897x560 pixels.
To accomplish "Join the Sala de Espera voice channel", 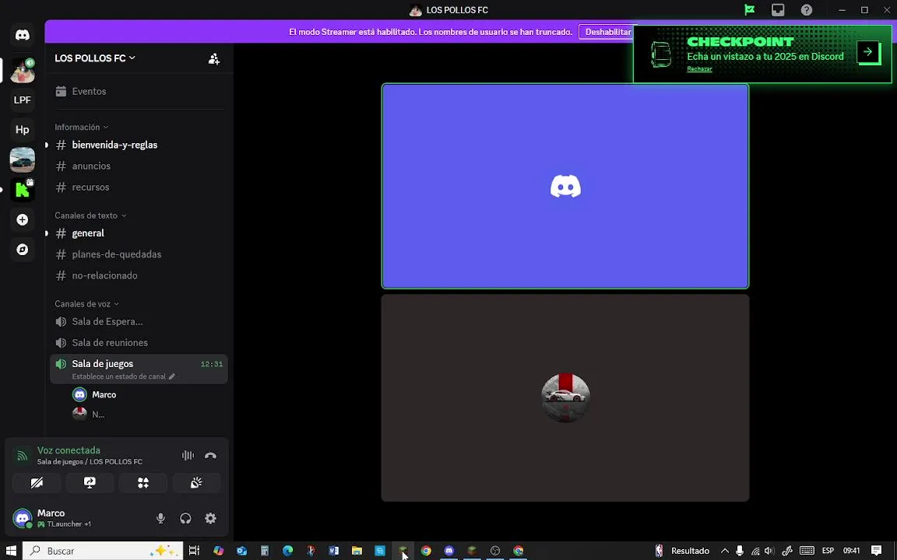I will click(x=139, y=322).
